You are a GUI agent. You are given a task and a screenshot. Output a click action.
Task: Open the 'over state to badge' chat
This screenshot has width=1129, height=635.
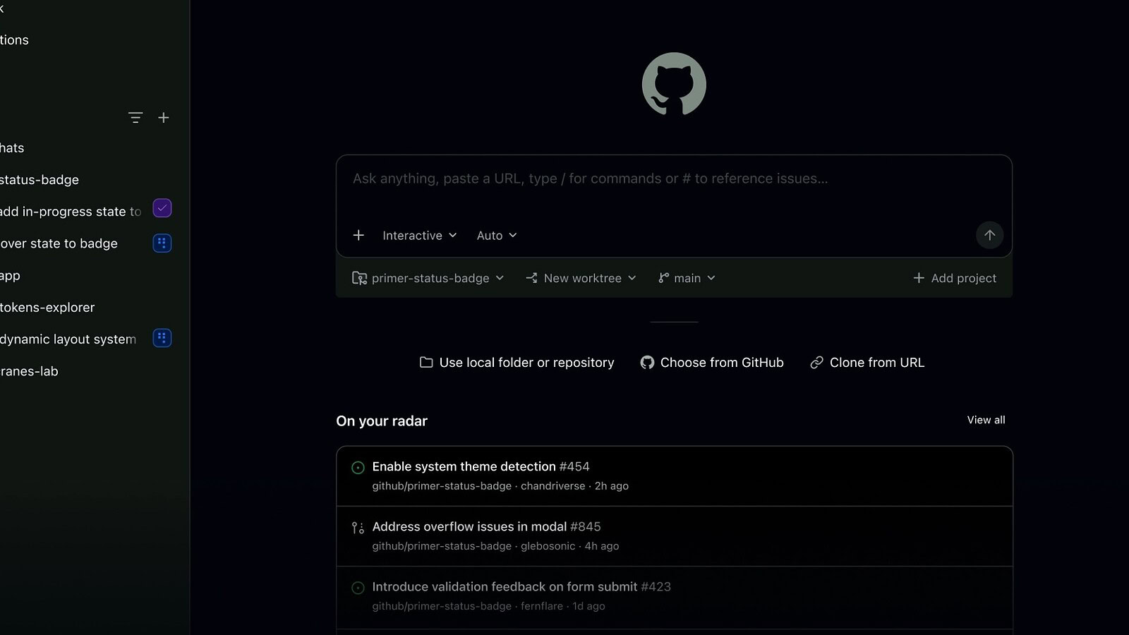[x=59, y=243]
